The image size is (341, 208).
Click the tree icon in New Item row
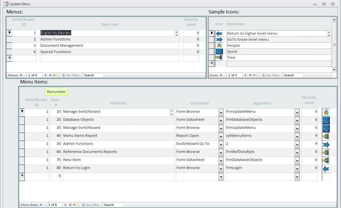326,161
